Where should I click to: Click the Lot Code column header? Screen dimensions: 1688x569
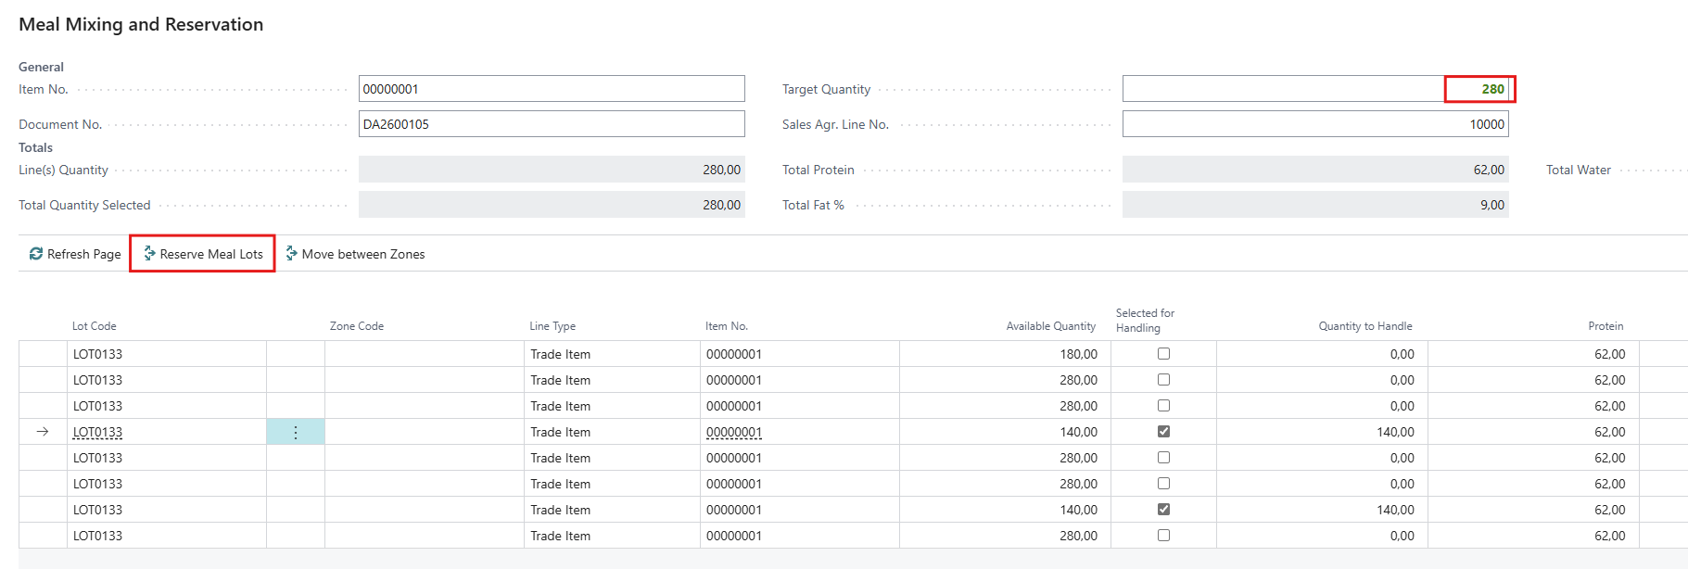[x=95, y=326]
